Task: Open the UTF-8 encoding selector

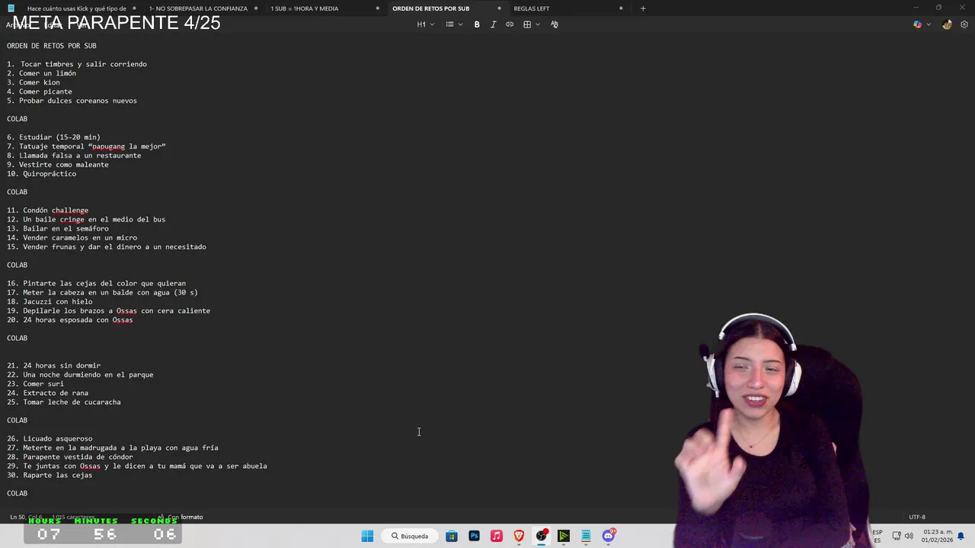Action: (x=917, y=517)
